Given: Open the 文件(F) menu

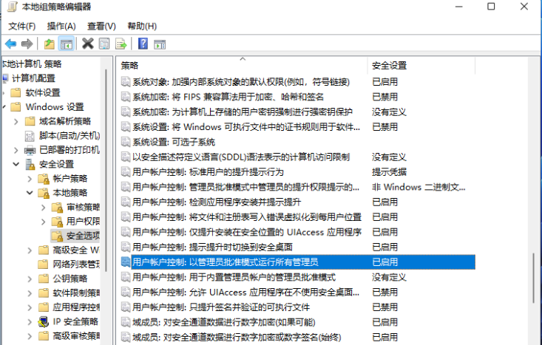Looking at the screenshot, I should (x=22, y=26).
